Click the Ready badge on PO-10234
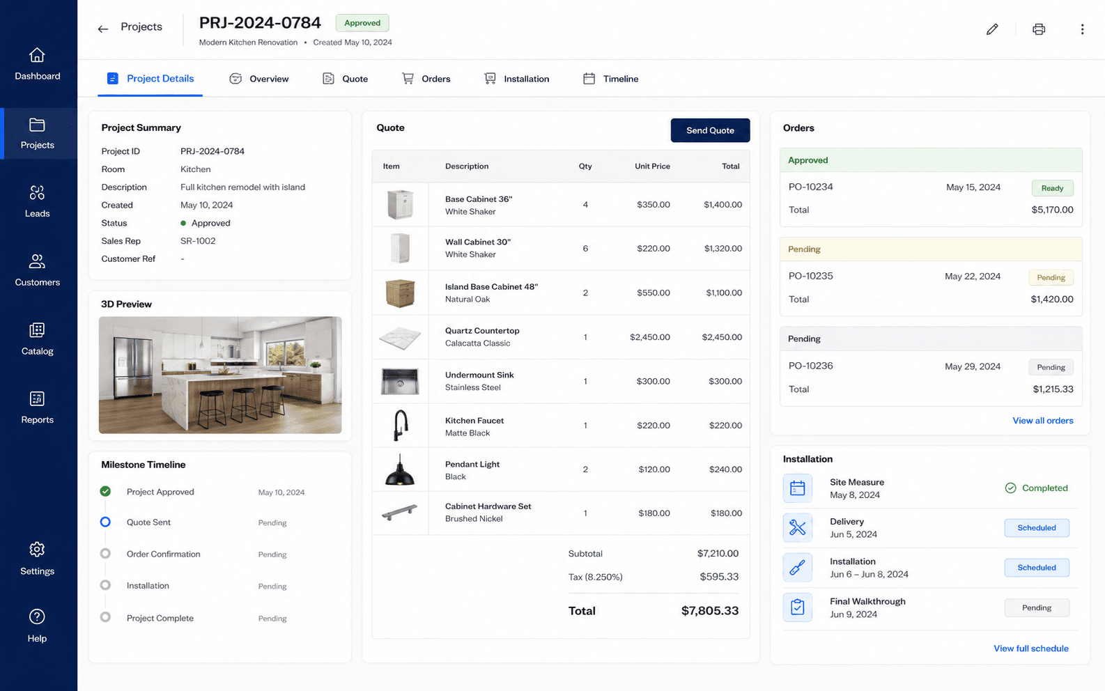Viewport: 1105px width, 691px height. pyautogui.click(x=1052, y=188)
